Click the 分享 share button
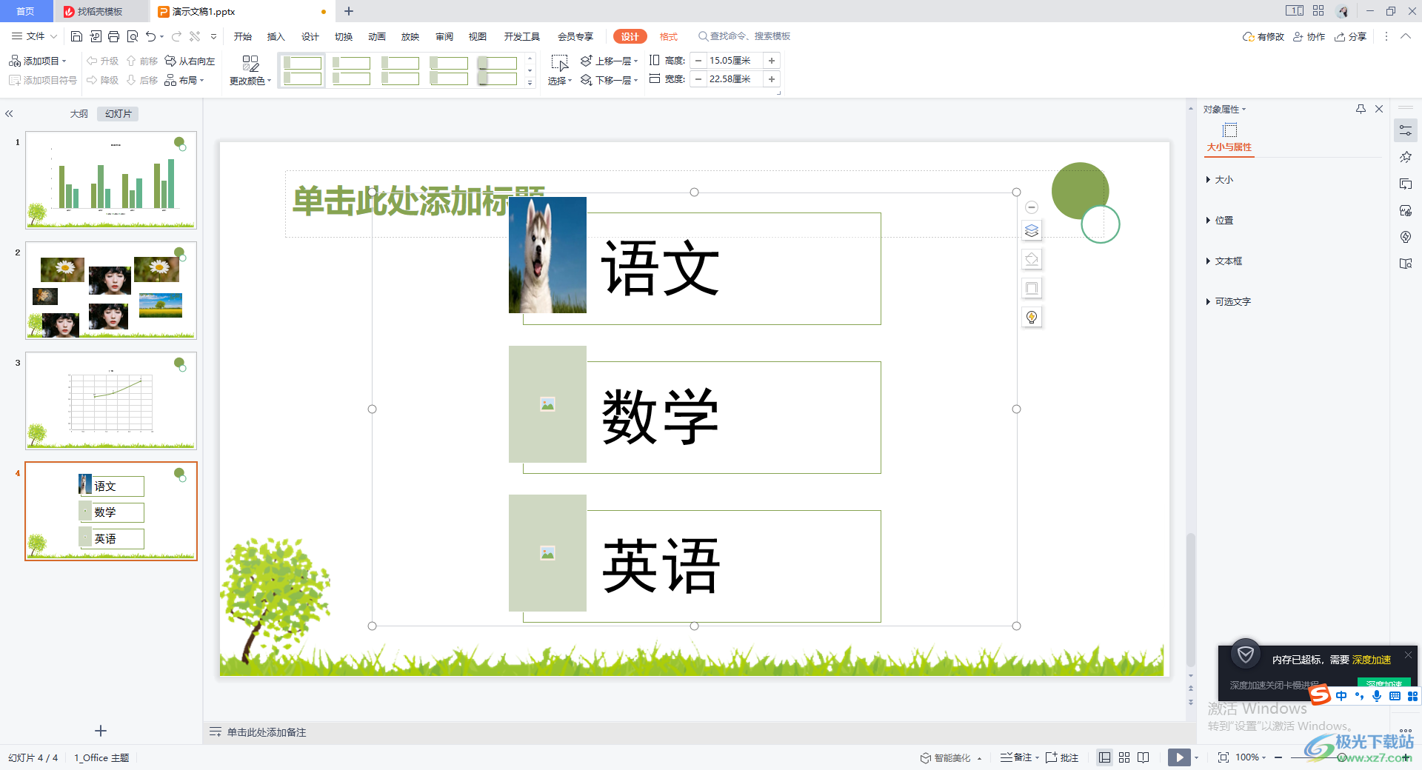Viewport: 1422px width, 770px height. [x=1350, y=36]
